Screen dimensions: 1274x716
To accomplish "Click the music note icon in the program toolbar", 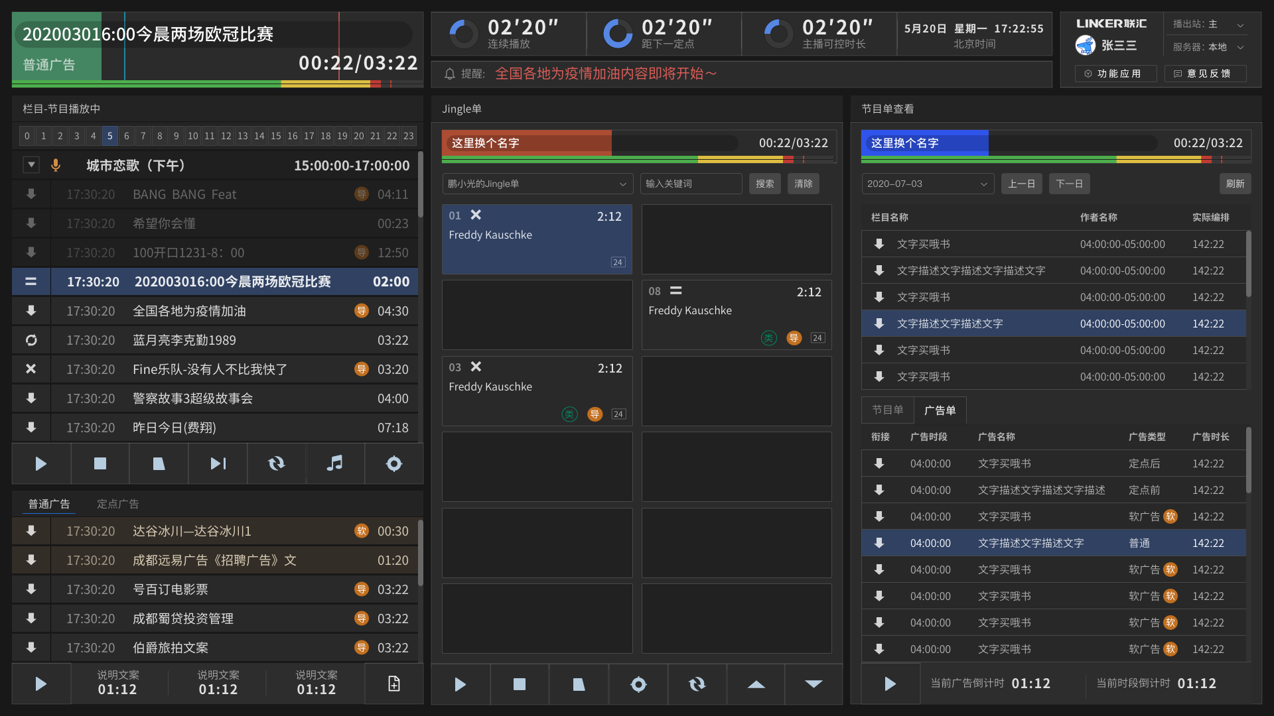I will click(x=335, y=463).
